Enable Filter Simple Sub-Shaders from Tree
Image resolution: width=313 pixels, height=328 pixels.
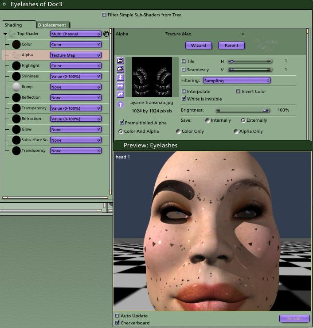[x=104, y=15]
